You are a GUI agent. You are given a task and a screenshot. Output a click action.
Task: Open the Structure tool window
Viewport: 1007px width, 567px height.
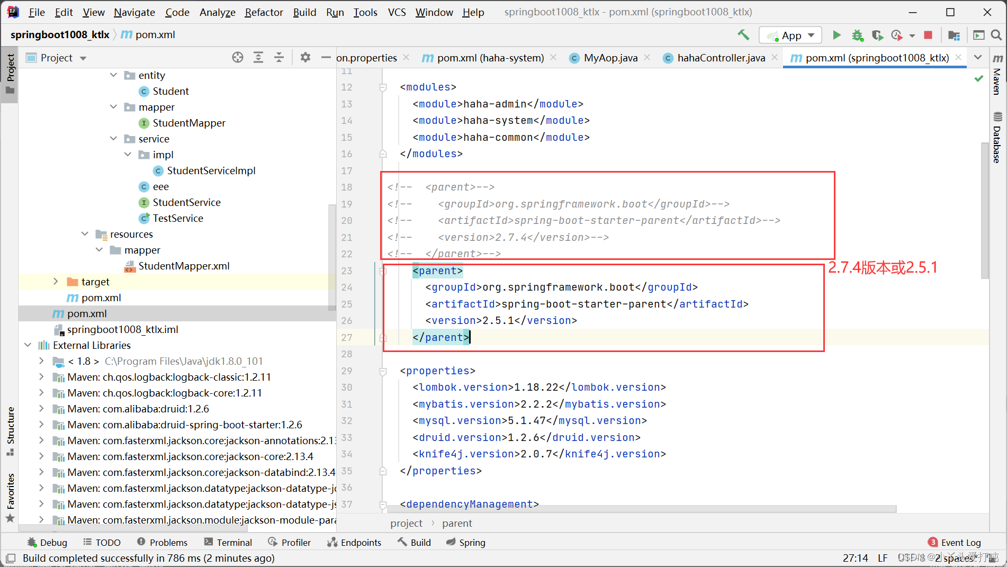(x=10, y=431)
